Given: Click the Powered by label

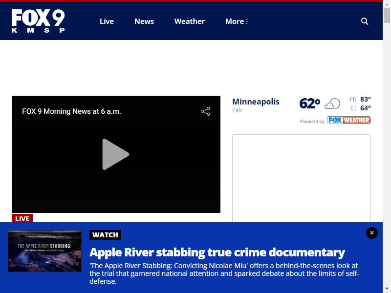Looking at the screenshot, I should click(x=312, y=121).
